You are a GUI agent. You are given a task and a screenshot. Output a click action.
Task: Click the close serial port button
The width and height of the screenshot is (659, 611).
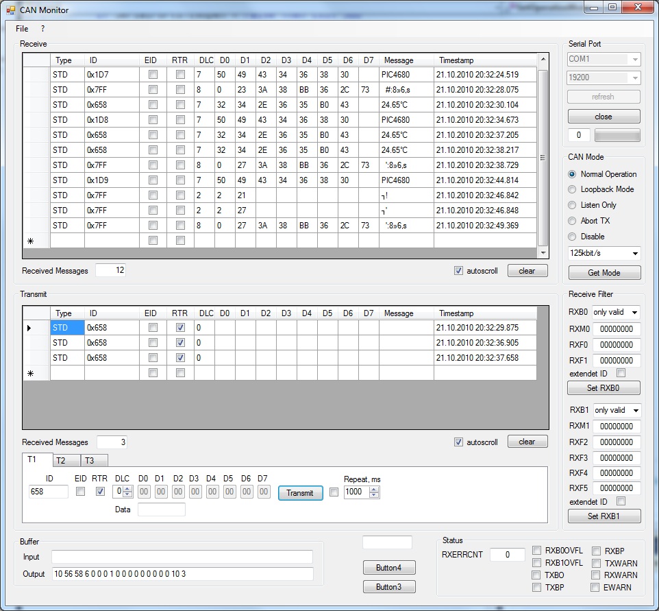tap(604, 117)
